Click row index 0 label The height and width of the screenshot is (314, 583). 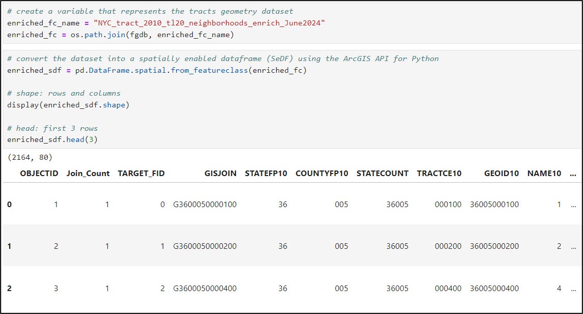[x=10, y=205]
